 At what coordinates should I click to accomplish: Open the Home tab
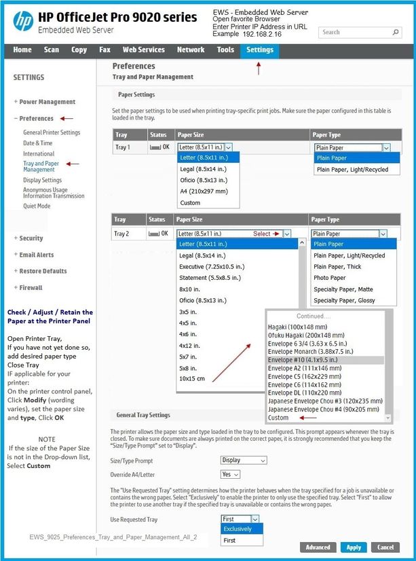pyautogui.click(x=22, y=50)
